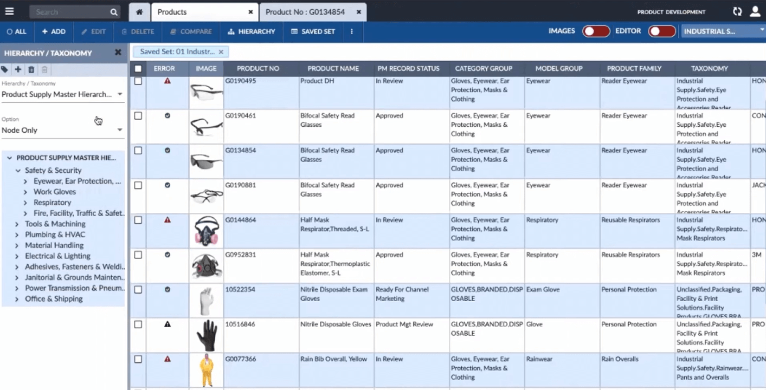Click the refresh sync icon in the header
The width and height of the screenshot is (766, 390).
737,11
